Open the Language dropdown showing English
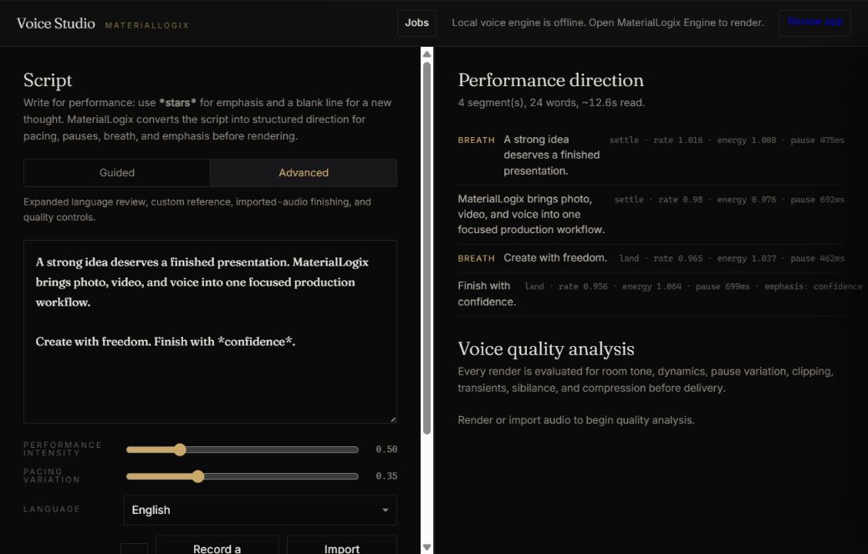 coord(260,510)
